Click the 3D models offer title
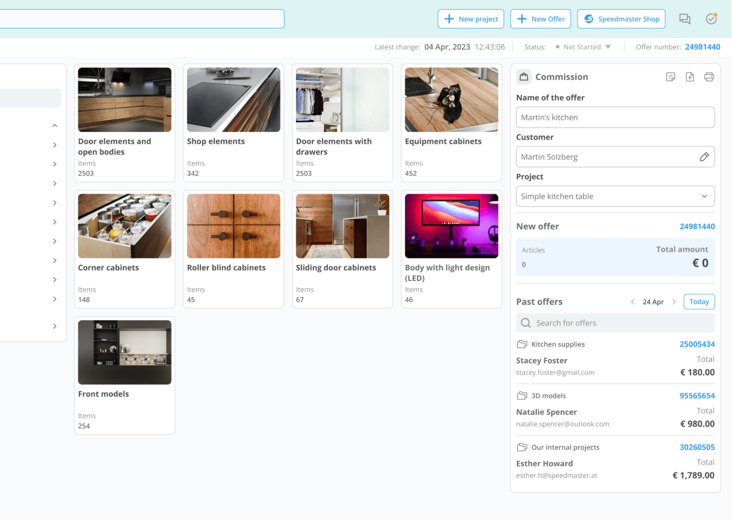The image size is (732, 520). [x=548, y=396]
